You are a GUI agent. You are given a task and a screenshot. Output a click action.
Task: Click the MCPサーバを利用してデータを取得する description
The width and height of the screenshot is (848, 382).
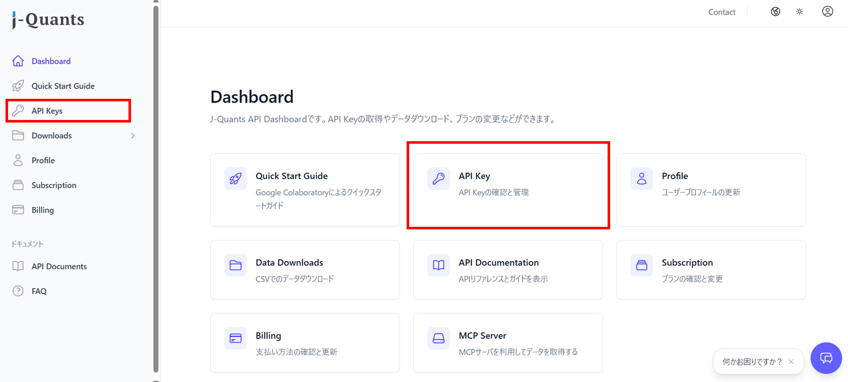coord(518,352)
